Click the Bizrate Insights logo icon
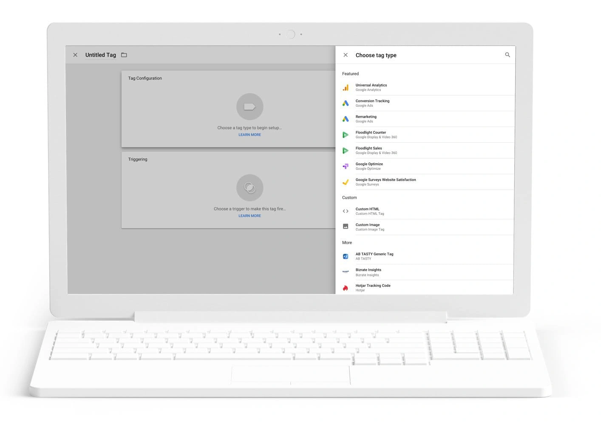This screenshot has height=425, width=601. tap(346, 272)
